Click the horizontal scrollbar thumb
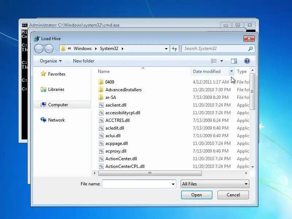The height and width of the screenshot is (219, 292). 150,173
